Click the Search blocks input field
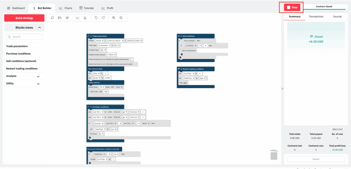This screenshot has height=169, width=351. 24,37
